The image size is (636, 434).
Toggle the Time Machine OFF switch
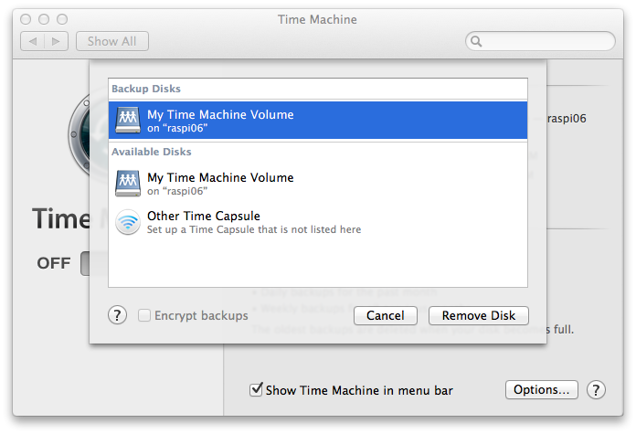point(85,263)
